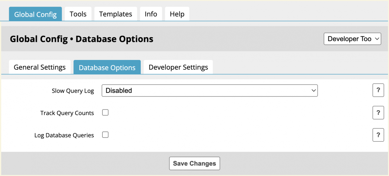Viewport: 389px width, 176px height.
Task: Expand the Developer Tools dropdown
Action: pyautogui.click(x=352, y=39)
